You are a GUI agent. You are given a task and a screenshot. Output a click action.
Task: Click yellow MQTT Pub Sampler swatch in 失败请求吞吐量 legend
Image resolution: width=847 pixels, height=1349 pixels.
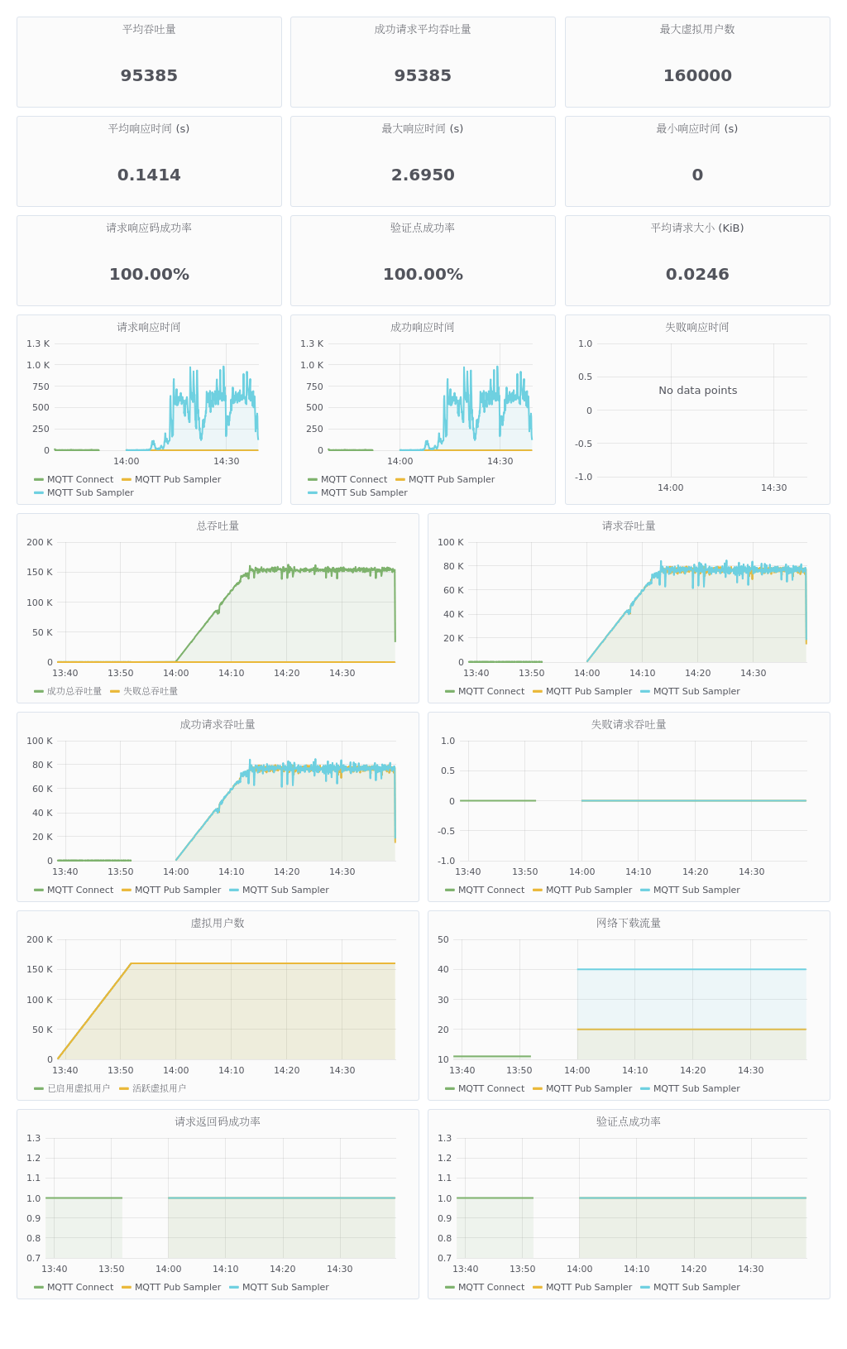click(538, 890)
